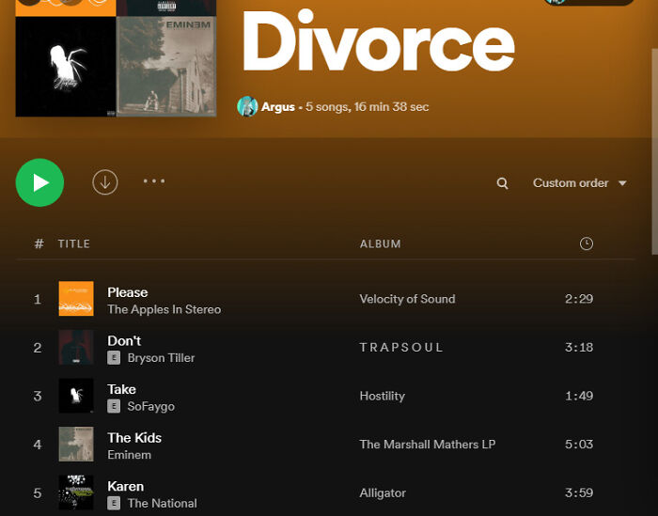Open the three-dot more options menu

click(154, 181)
